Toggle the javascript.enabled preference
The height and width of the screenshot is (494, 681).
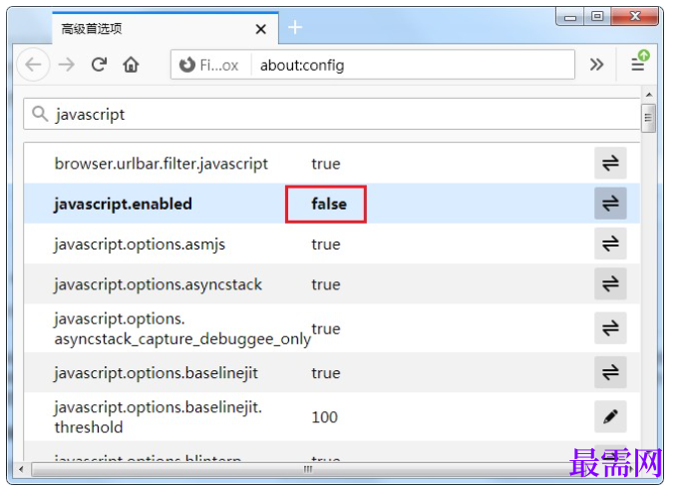point(610,204)
